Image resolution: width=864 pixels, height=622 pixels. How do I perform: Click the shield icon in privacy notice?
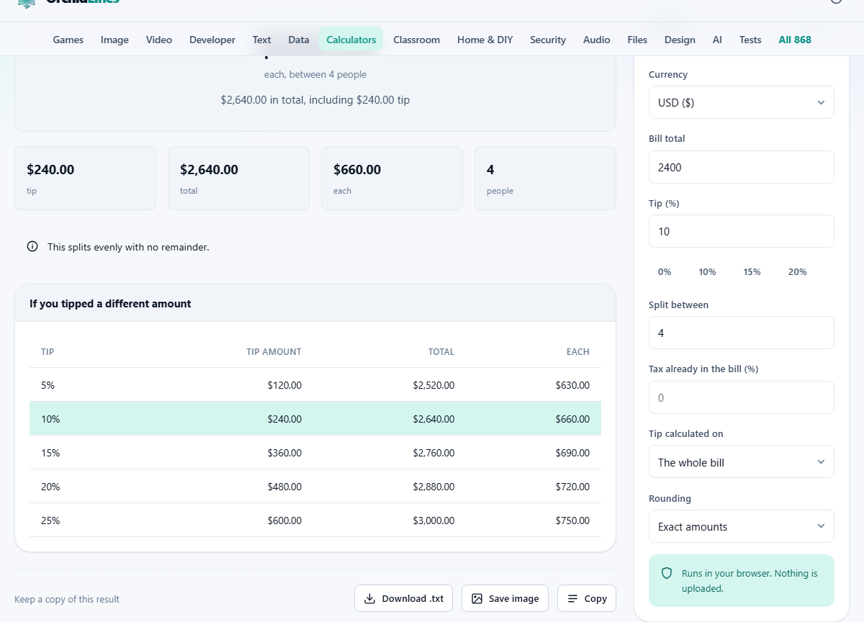point(667,574)
